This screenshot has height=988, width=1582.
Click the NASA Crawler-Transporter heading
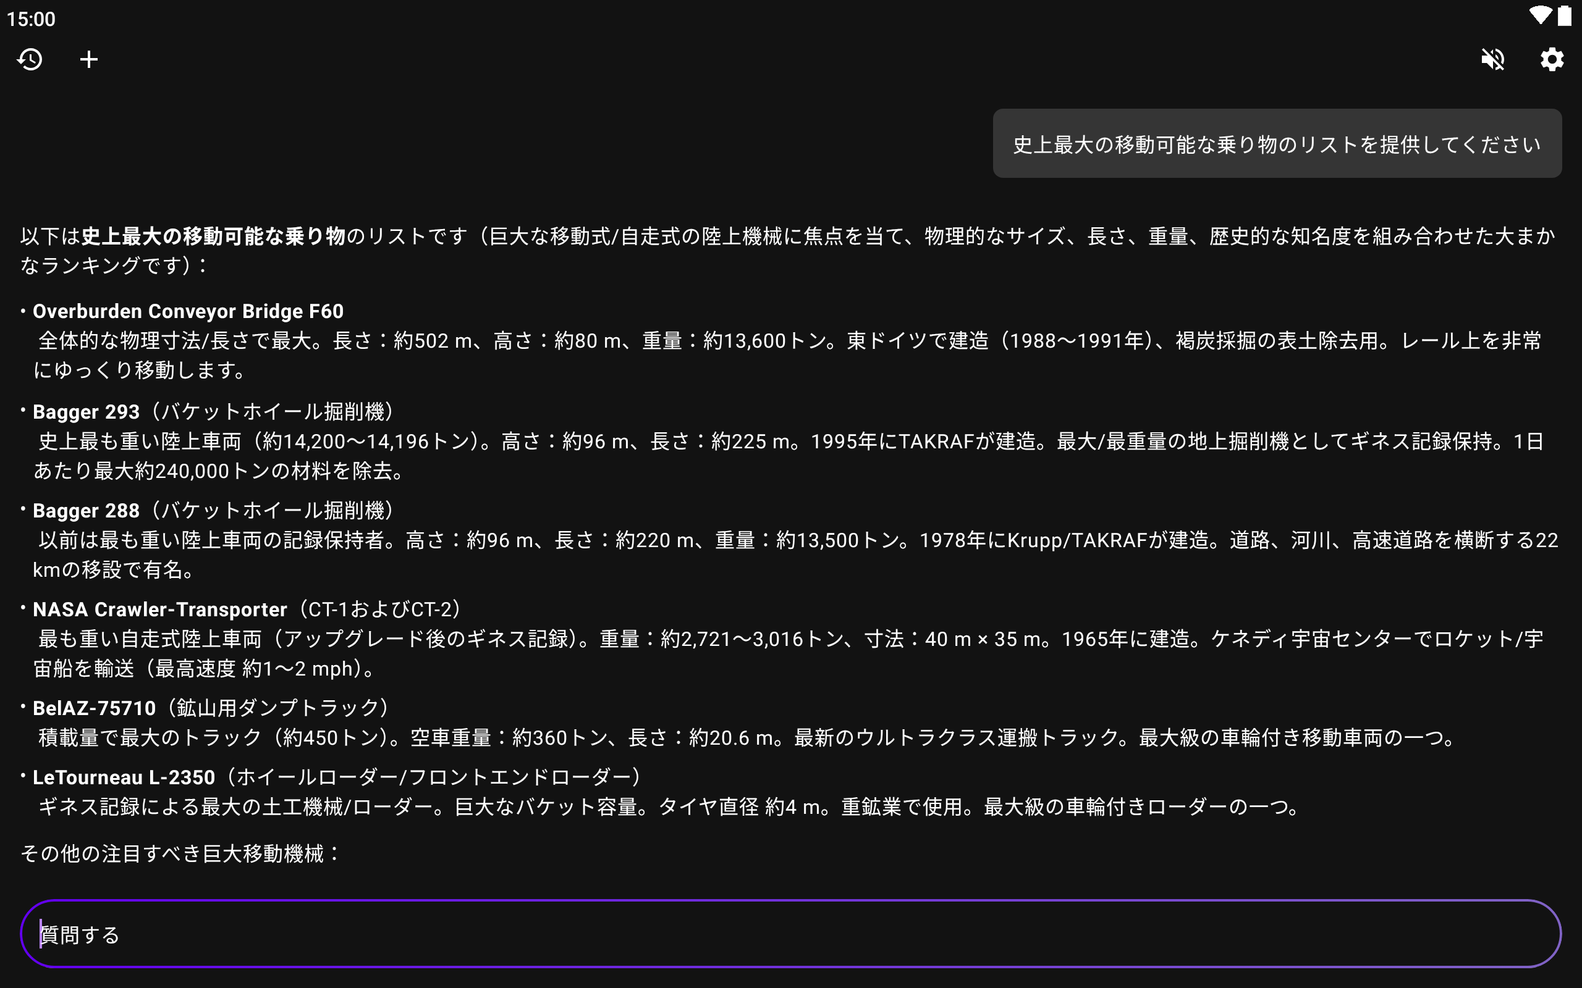tap(160, 609)
